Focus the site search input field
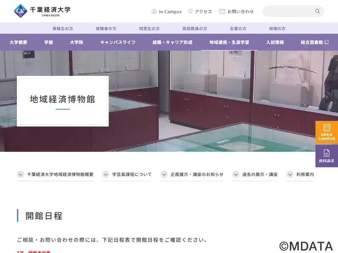This screenshot has width=338, height=253. tap(289, 11)
